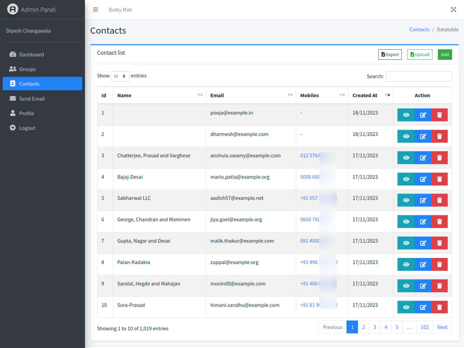Edit the Bajaj-Desai contact row

click(x=423, y=179)
